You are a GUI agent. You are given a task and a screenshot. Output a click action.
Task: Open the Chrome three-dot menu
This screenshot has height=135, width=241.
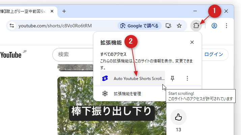coord(226,26)
